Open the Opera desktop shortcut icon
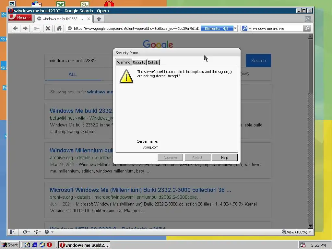Screen dimensions: 332x249 pos(109,4)
